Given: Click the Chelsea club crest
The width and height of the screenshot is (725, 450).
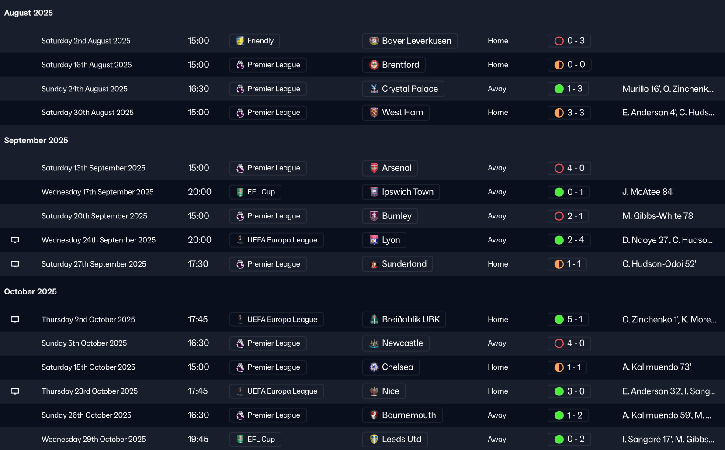Looking at the screenshot, I should [374, 367].
